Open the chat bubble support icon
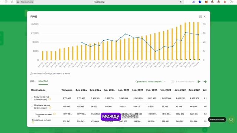Image resolution: width=237 pixels, height=133 pixels. click(x=231, y=120)
